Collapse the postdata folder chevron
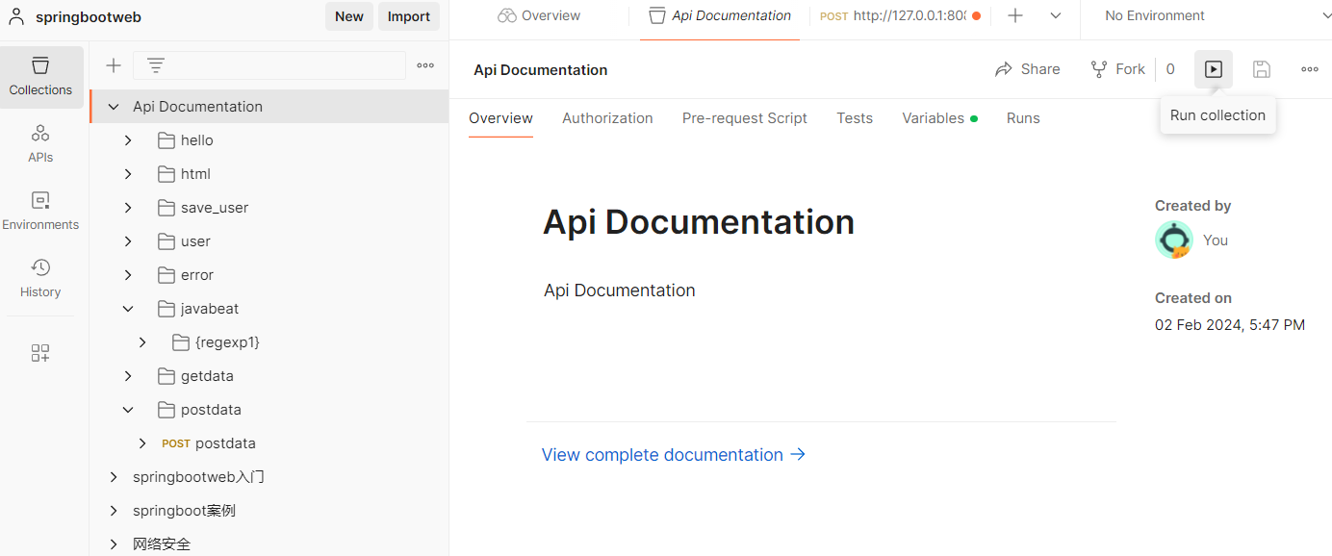This screenshot has height=556, width=1332. coord(128,410)
